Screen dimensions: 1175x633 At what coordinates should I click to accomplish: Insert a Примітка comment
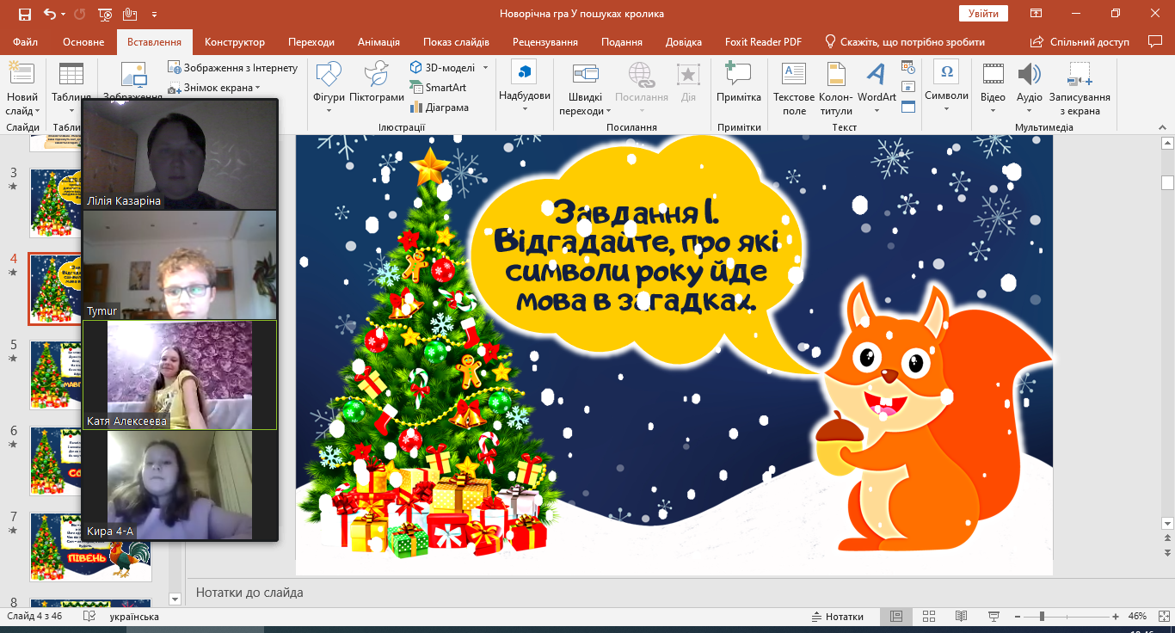coord(739,83)
